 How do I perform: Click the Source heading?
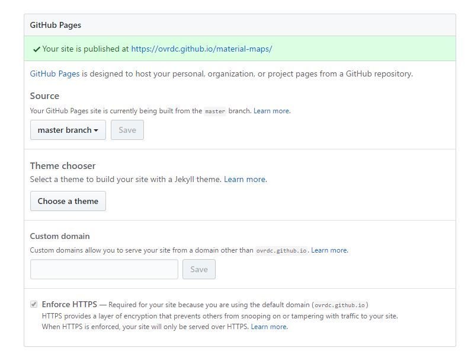(44, 96)
